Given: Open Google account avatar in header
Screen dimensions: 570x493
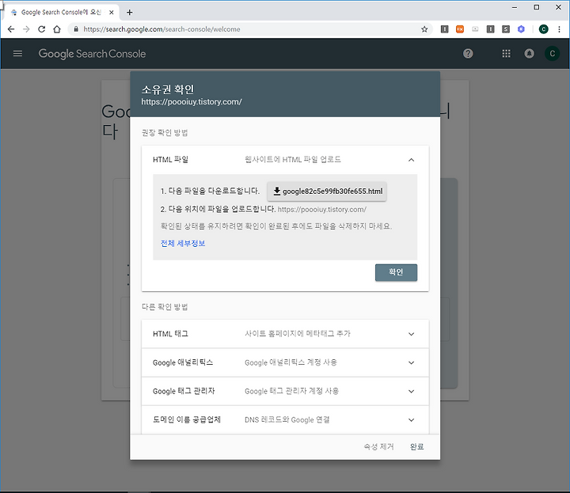Looking at the screenshot, I should tap(552, 54).
